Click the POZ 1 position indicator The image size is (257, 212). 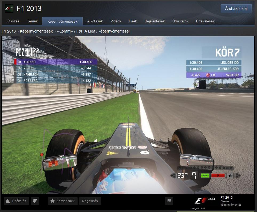pos(27,53)
